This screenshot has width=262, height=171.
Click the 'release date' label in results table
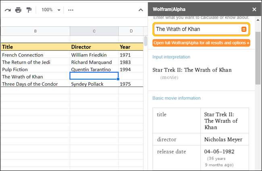pos(171,152)
